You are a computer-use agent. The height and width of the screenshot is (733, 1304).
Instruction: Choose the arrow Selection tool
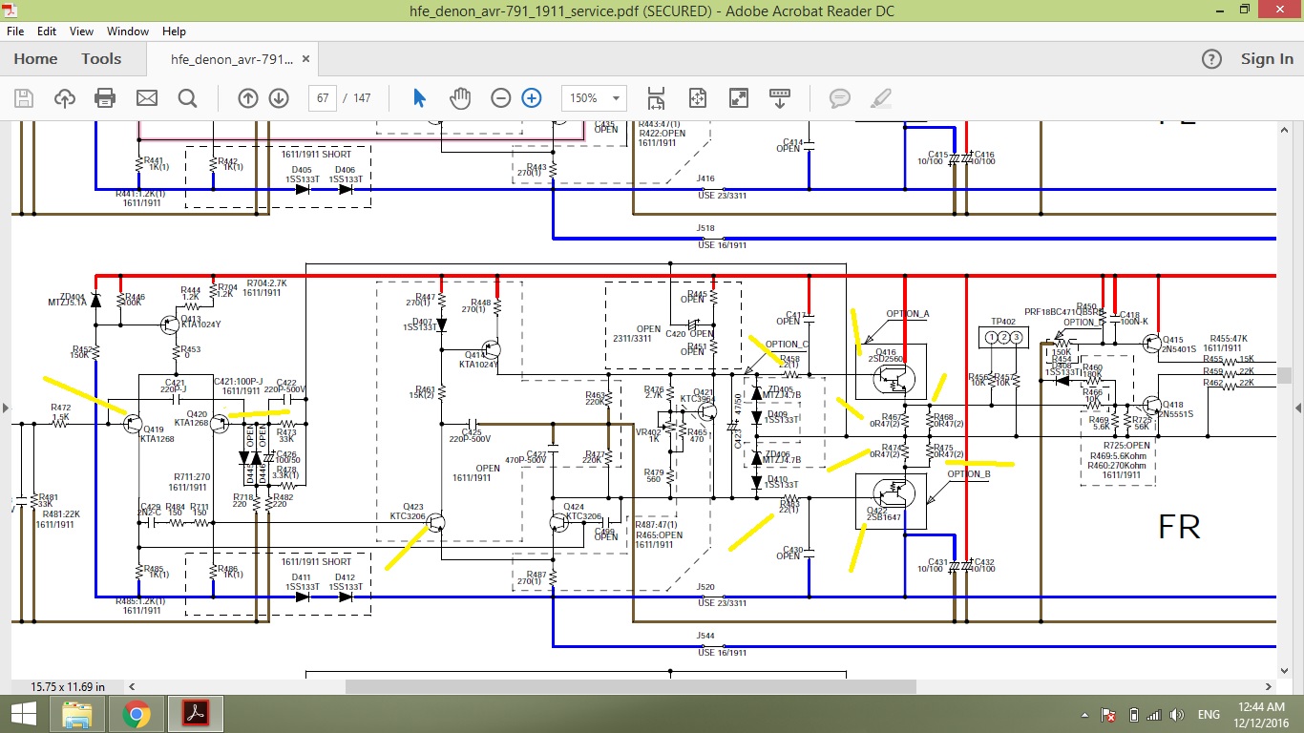419,98
